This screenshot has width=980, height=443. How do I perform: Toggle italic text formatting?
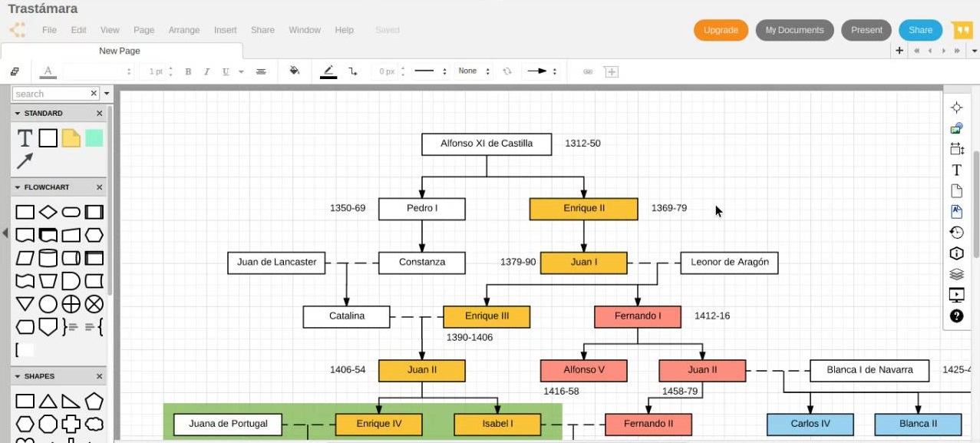point(206,70)
